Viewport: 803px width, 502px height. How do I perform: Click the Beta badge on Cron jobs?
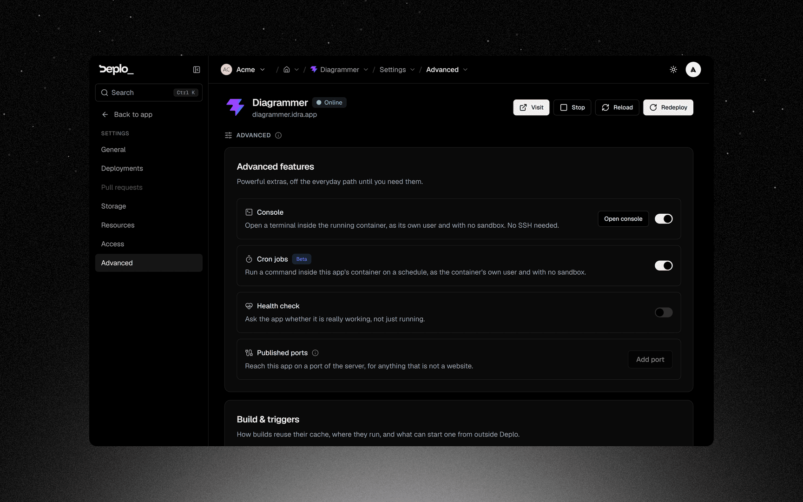[x=302, y=259]
